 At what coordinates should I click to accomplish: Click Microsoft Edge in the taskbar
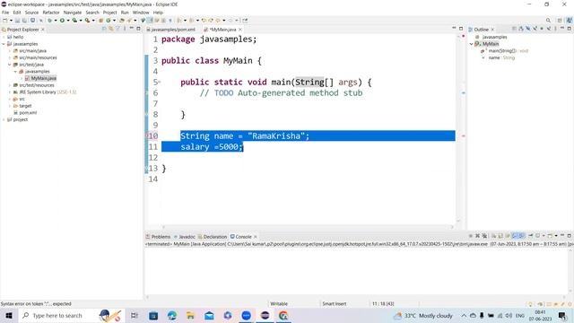click(171, 315)
